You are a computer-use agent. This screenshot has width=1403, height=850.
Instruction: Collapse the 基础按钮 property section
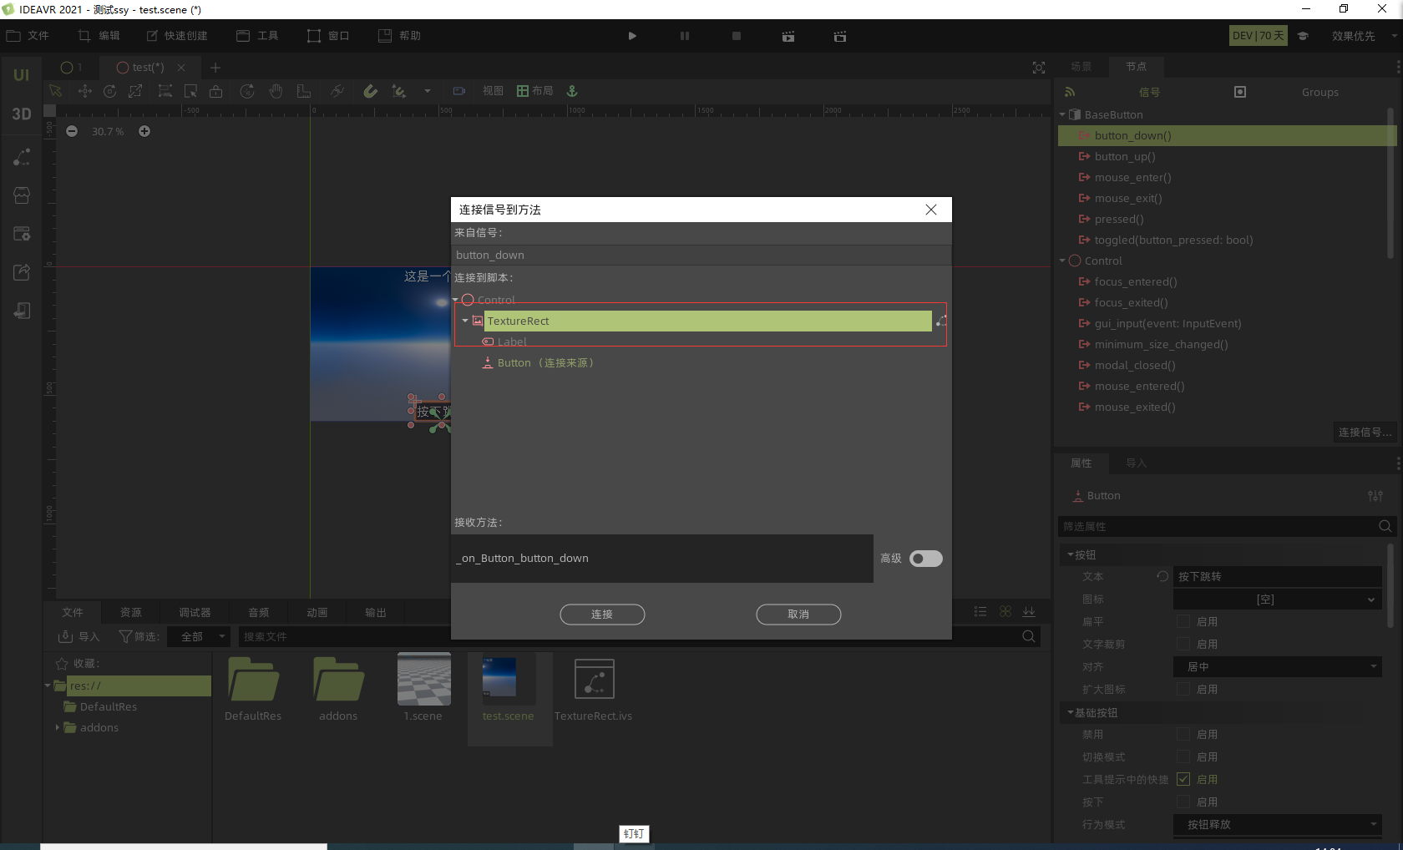tap(1070, 712)
